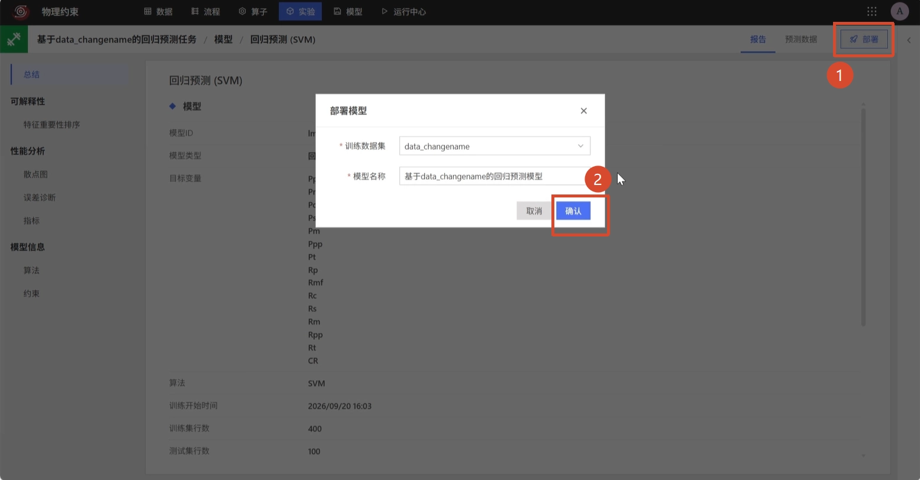Click the 可解释性 section header

point(28,101)
